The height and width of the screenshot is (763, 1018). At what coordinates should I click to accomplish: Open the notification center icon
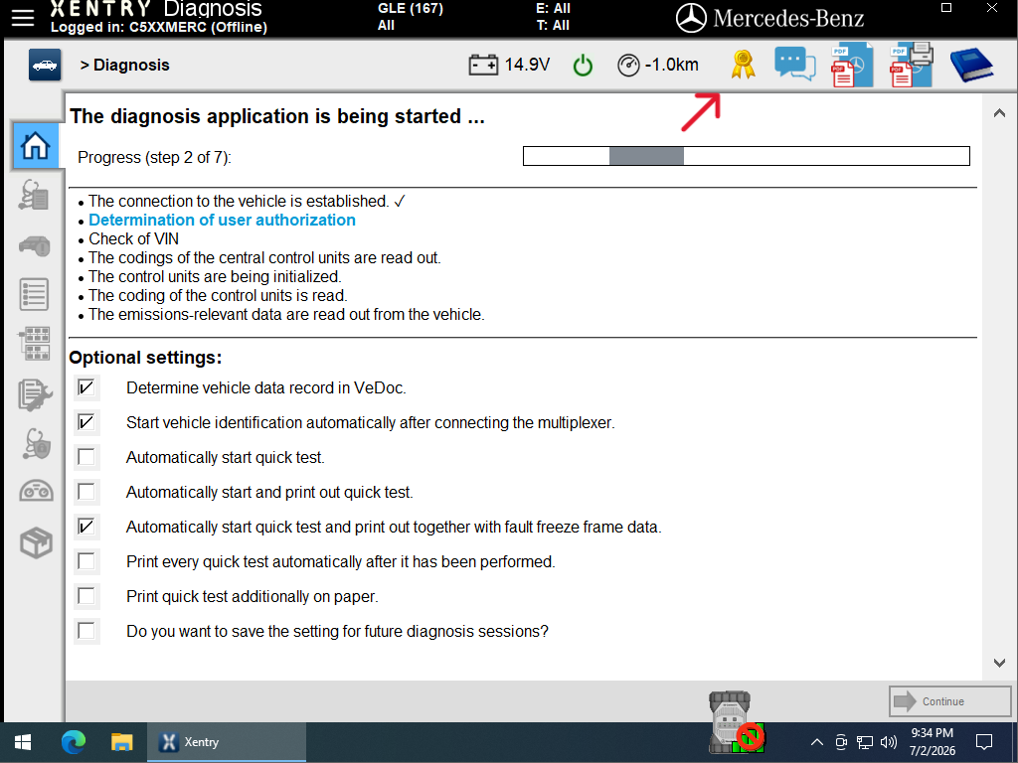pos(984,741)
